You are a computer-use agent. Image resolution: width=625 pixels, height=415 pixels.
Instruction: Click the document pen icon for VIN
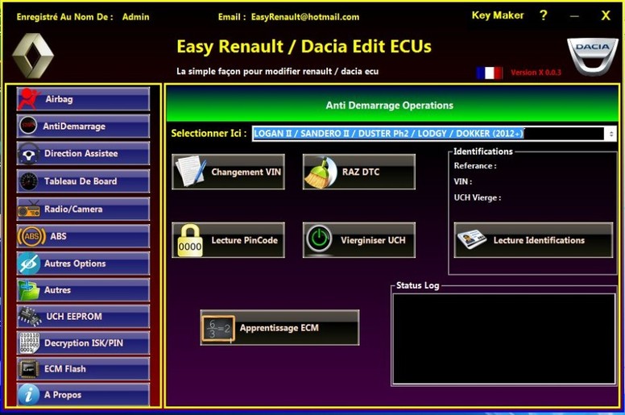[191, 171]
